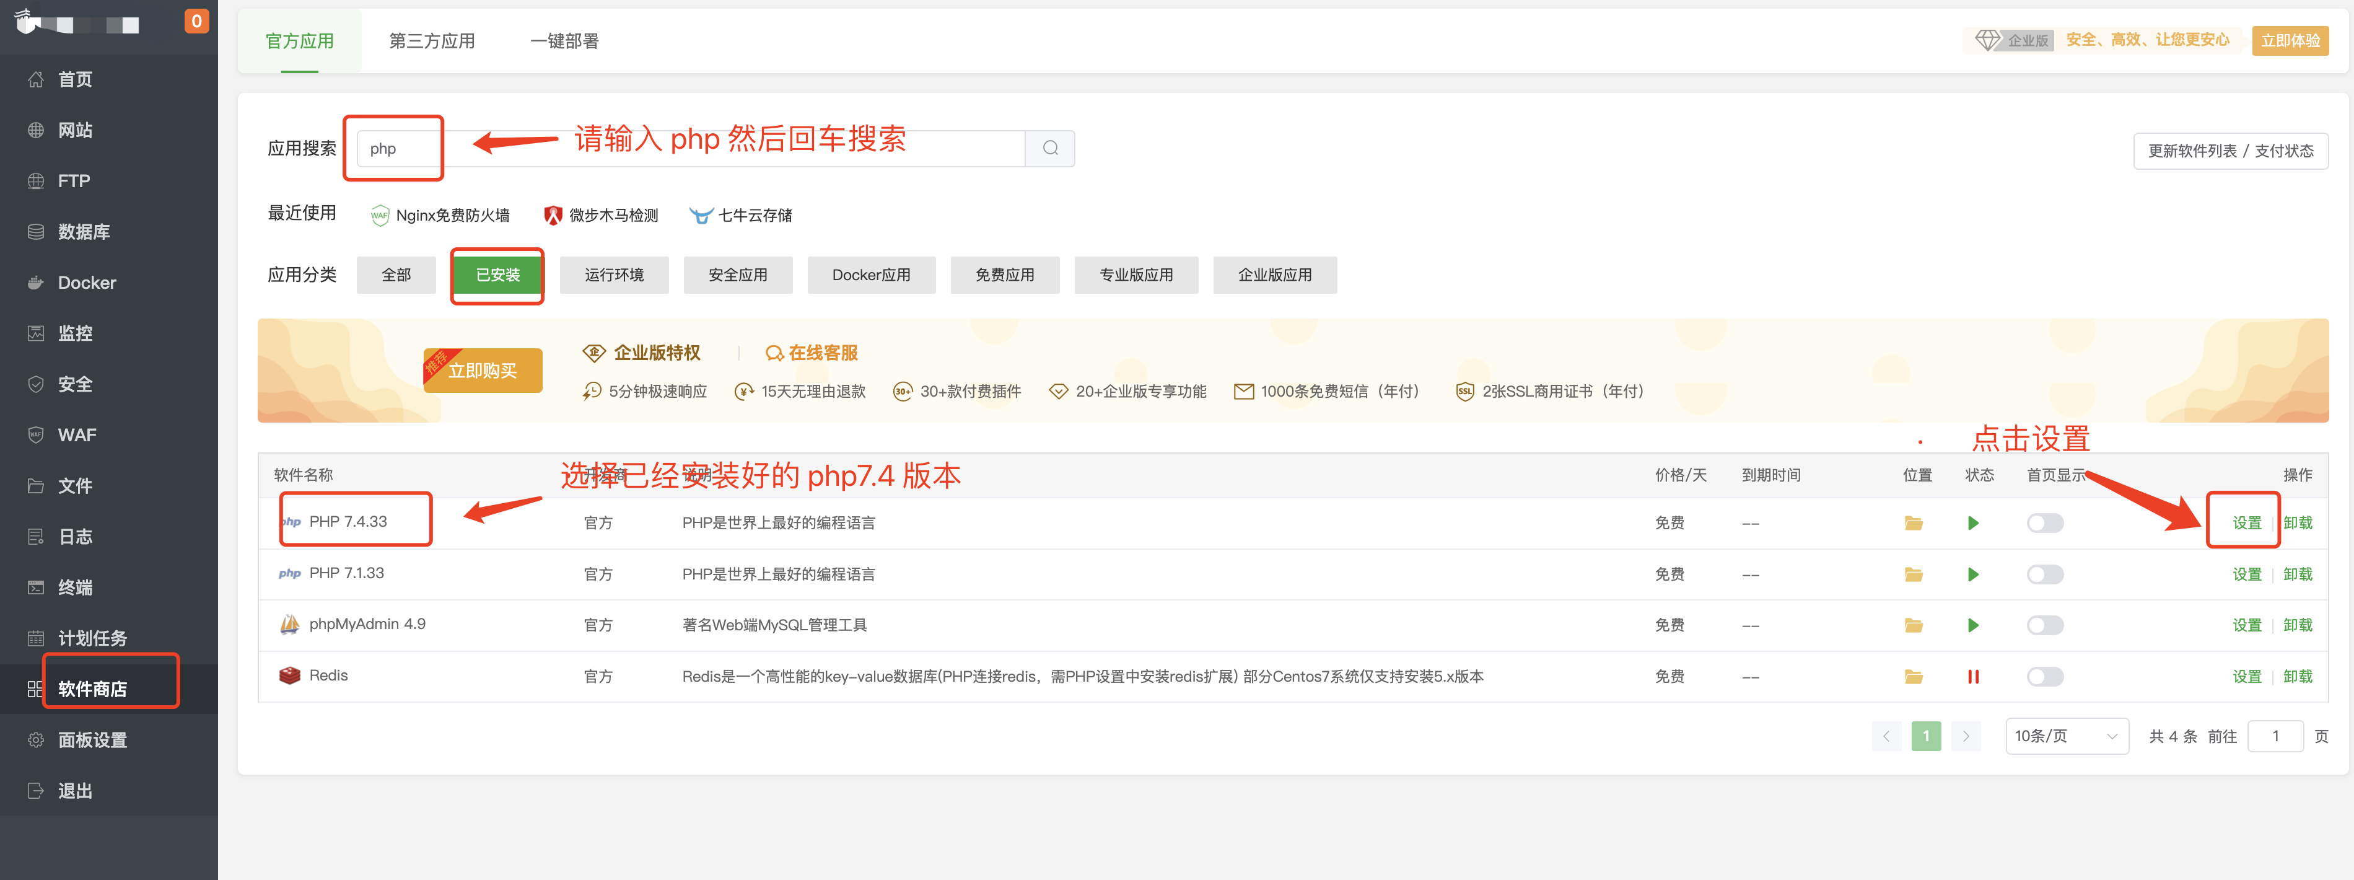This screenshot has height=880, width=2354.
Task: Select the 运行环境 category filter
Action: click(x=614, y=275)
